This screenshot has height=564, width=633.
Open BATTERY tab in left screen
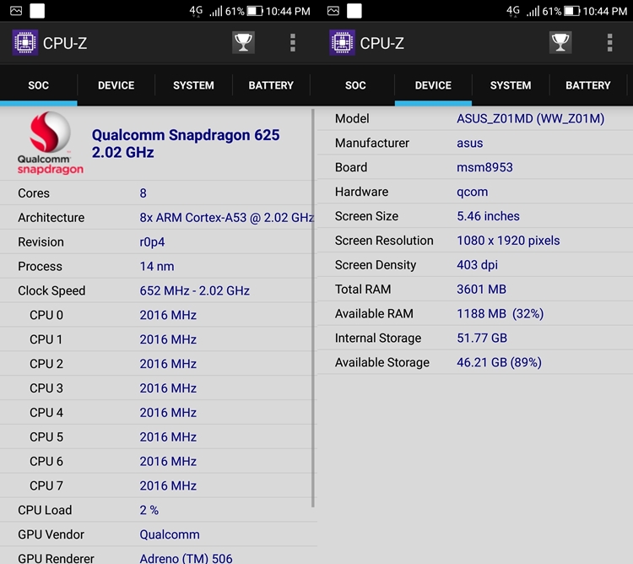271,85
